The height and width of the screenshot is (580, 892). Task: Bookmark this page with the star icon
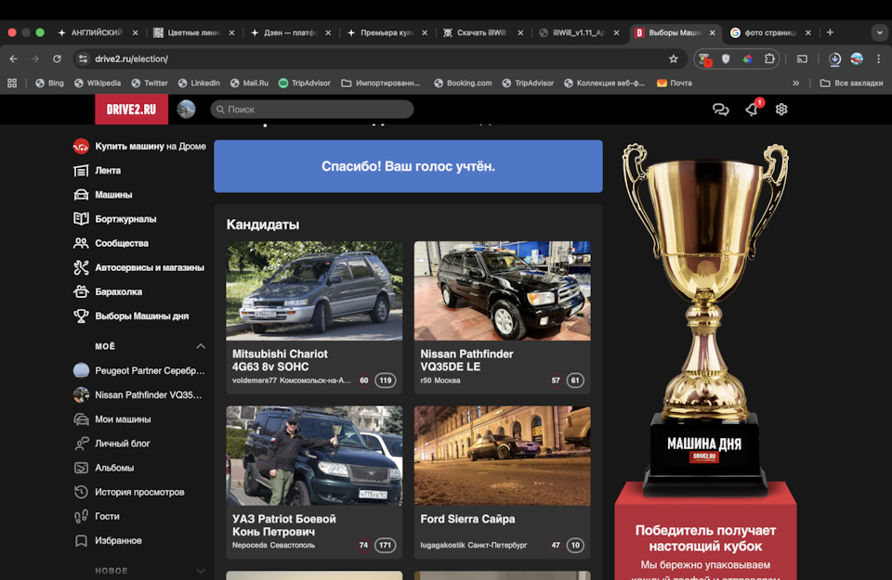tap(674, 58)
